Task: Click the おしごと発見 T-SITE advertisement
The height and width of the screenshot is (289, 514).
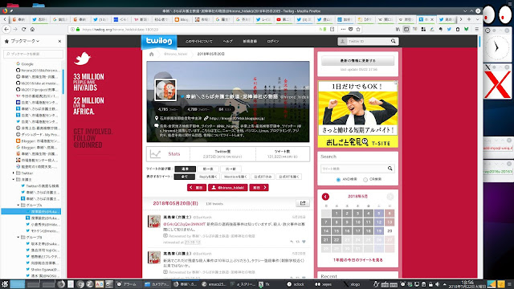Action: click(357, 114)
